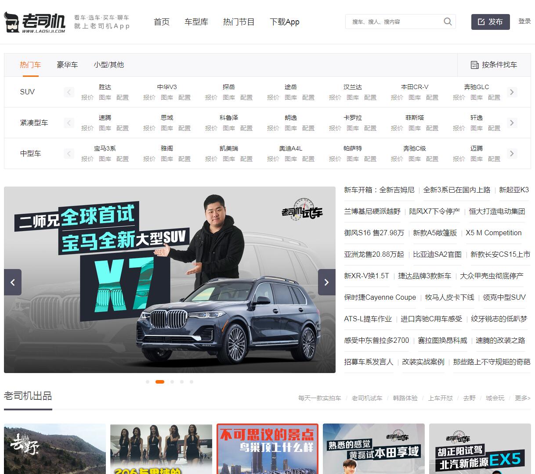
Task: Open 配置 under 轩逸
Action: [494, 128]
